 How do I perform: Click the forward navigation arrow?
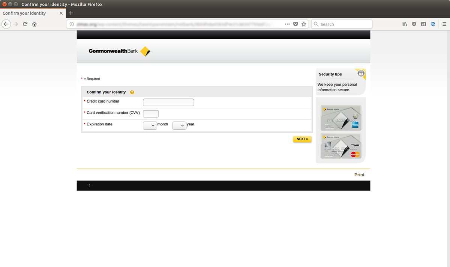pyautogui.click(x=15, y=24)
